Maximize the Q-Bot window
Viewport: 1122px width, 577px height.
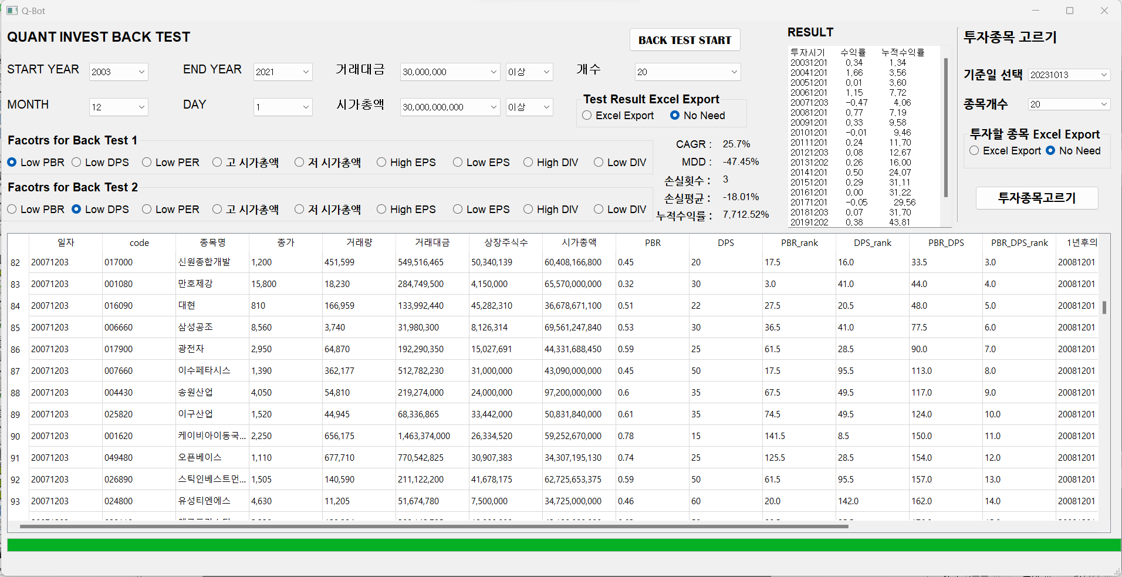[1070, 11]
